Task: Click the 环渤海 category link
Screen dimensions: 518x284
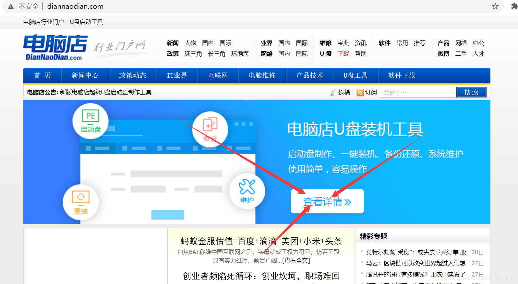Action: [x=240, y=54]
